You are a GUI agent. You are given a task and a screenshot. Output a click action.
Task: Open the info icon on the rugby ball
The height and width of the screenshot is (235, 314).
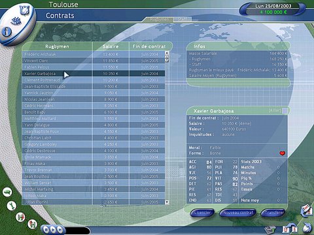click(x=7, y=32)
